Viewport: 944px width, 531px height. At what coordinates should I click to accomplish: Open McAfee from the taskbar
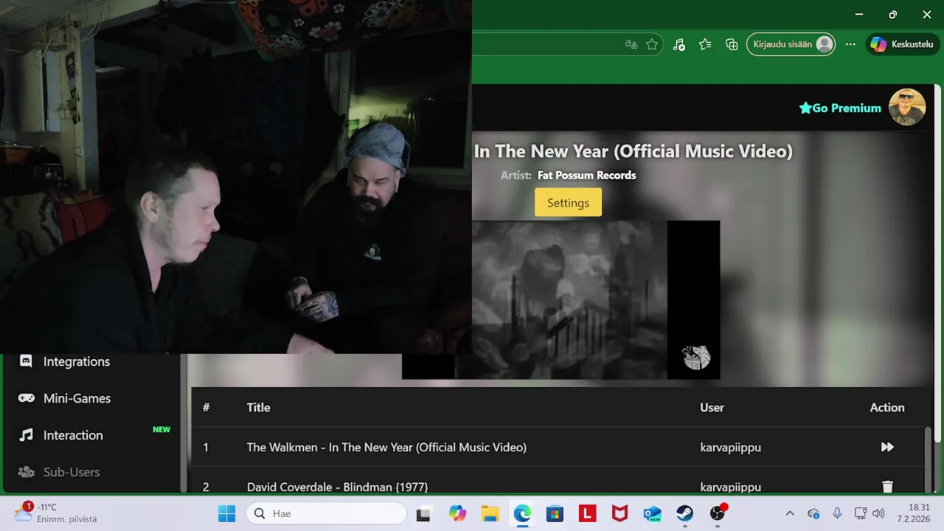point(619,513)
